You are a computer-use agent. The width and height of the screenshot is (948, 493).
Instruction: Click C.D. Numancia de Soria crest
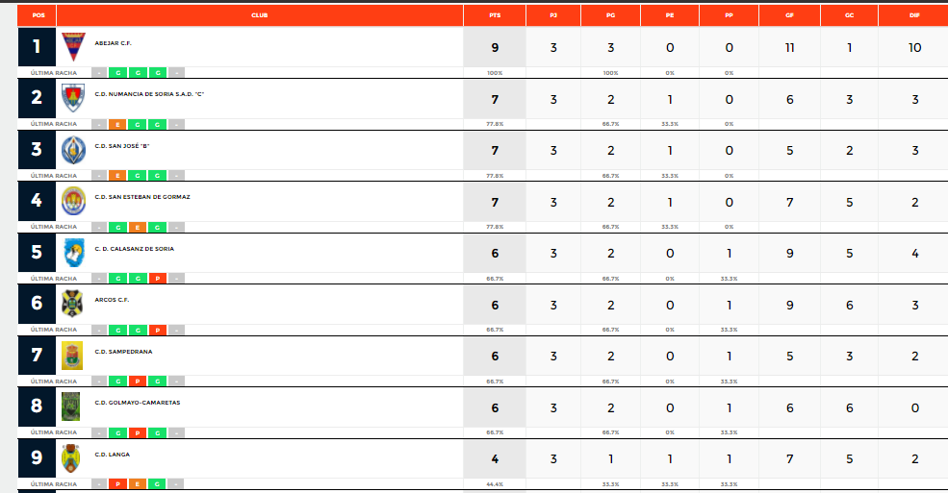(74, 98)
